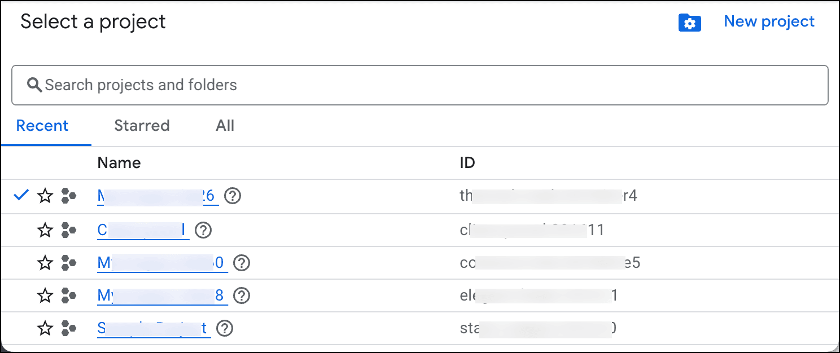Click help icon in the fourth project row
Viewport: 840px width, 353px height.
click(242, 295)
